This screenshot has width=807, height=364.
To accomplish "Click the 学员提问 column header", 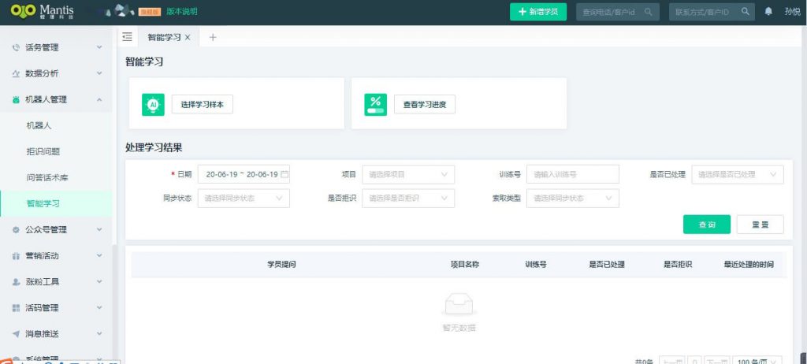I will click(x=281, y=265).
